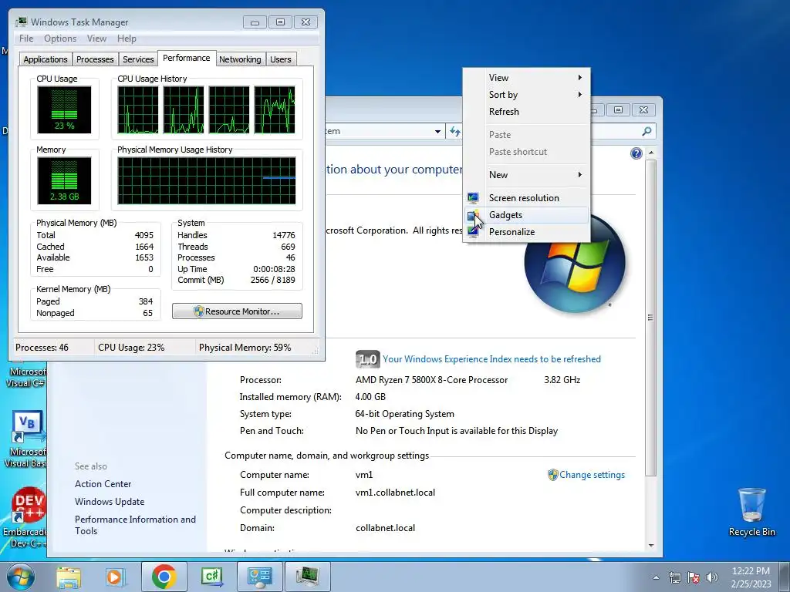
Task: Choose Refresh in the context menu
Action: [x=526, y=112]
